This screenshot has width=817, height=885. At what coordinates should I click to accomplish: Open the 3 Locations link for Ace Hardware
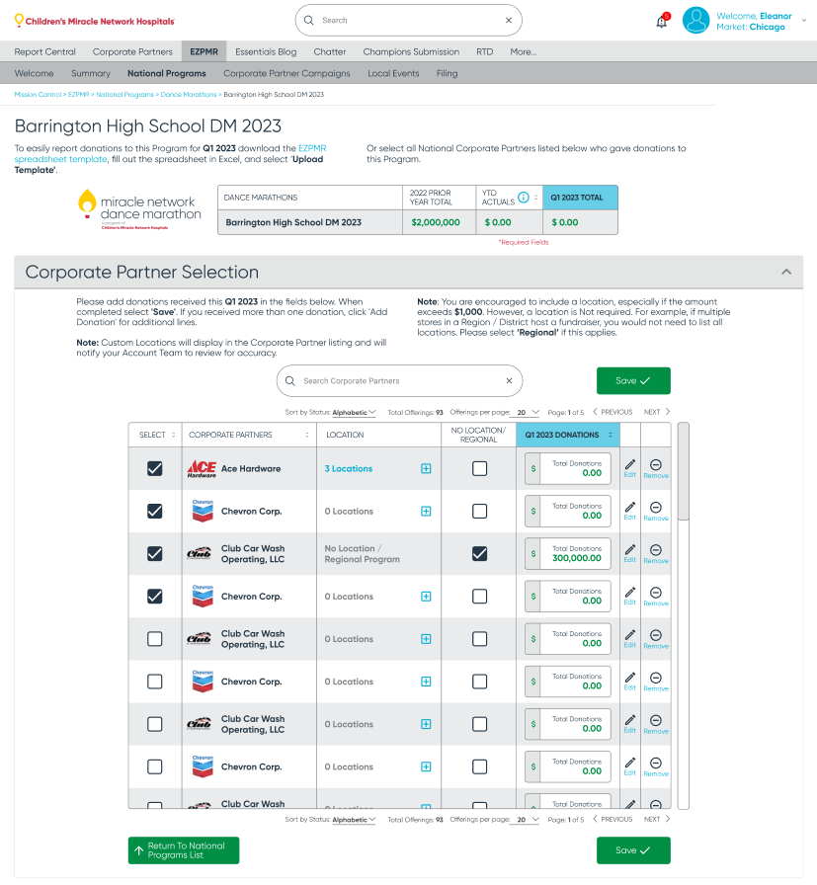pyautogui.click(x=349, y=468)
